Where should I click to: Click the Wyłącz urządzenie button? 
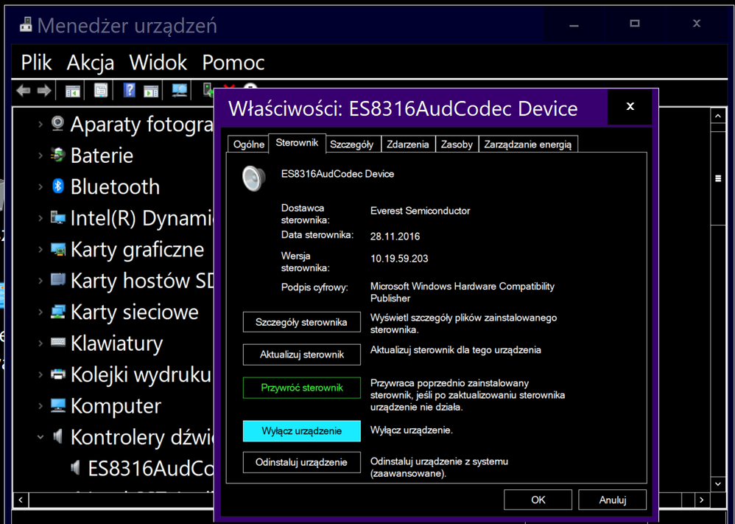click(x=301, y=431)
